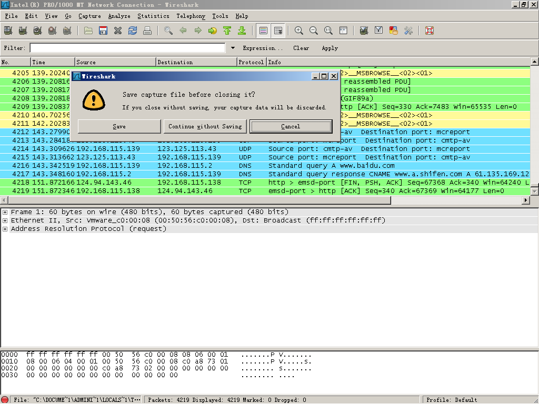Apply the display filter
This screenshot has width=539, height=404.
(x=330, y=48)
